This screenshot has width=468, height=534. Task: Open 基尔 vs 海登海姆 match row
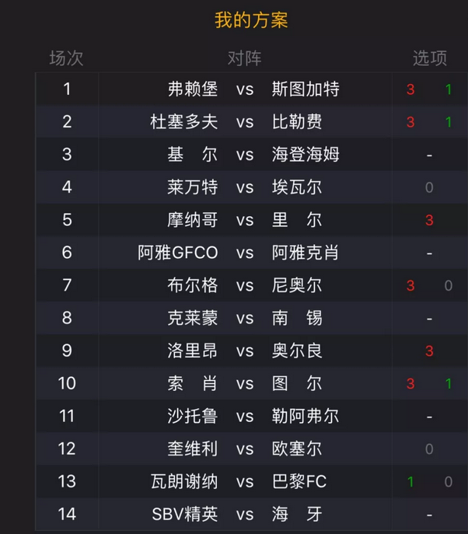tap(252, 154)
